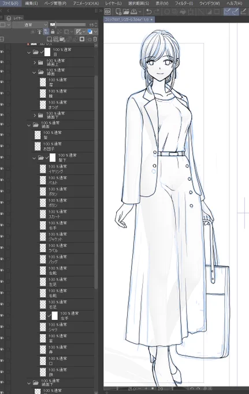Click the Open file icon
This screenshot has height=394, width=249.
pos(126,12)
